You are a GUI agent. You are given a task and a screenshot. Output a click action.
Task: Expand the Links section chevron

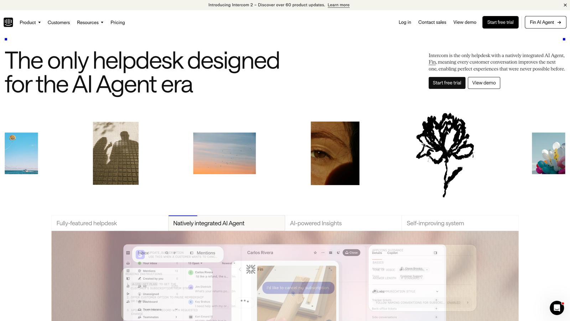coord(437,291)
